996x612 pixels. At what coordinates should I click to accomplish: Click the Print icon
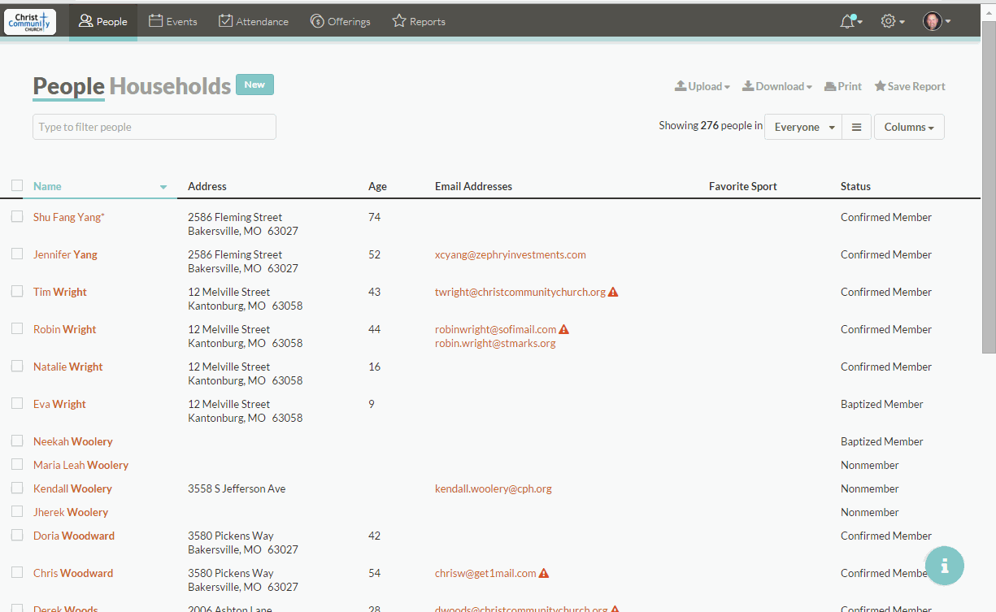point(843,86)
